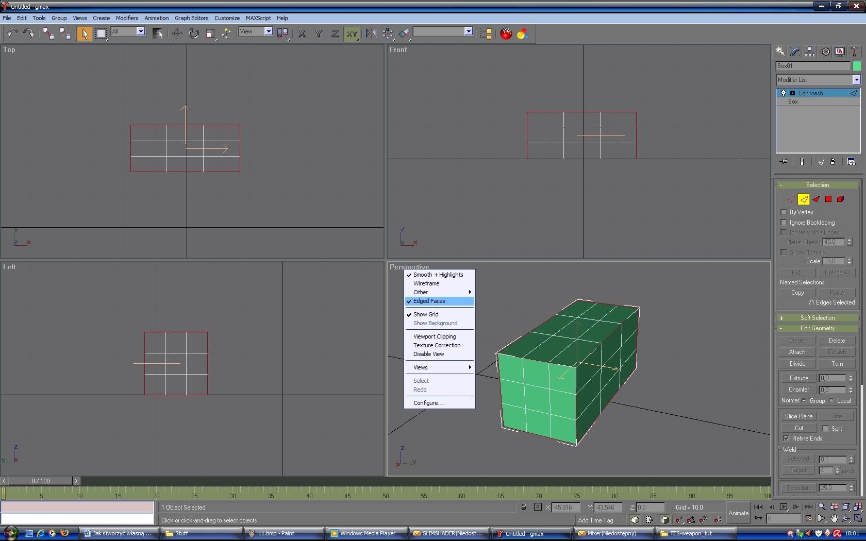The image size is (866, 541).
Task: Activate the Select Object arrow tool
Action: (x=84, y=33)
